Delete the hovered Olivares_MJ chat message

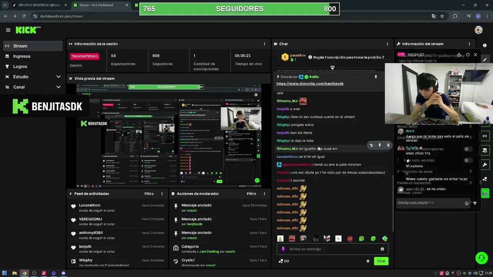tap(388, 145)
